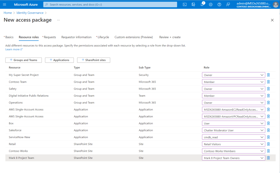Delete the Contoso Team resource row

(x=268, y=82)
